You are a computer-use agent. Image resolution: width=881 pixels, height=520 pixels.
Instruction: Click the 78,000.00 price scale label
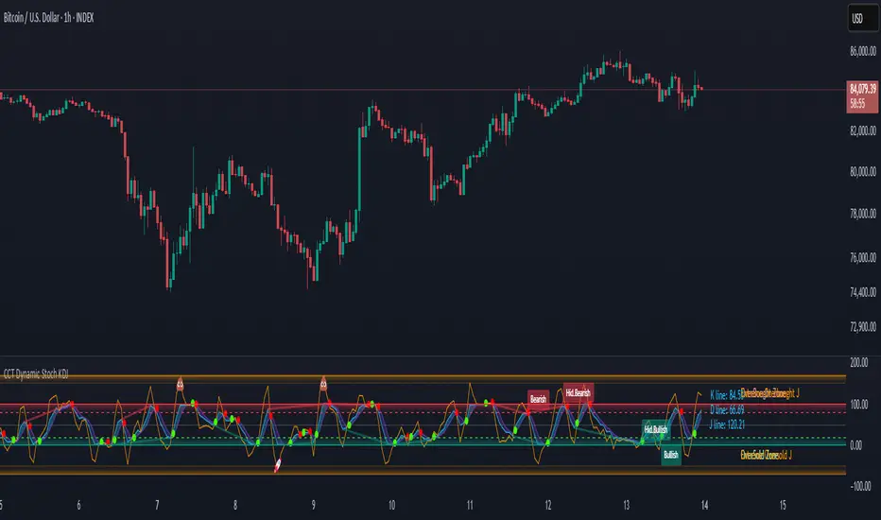(862, 214)
